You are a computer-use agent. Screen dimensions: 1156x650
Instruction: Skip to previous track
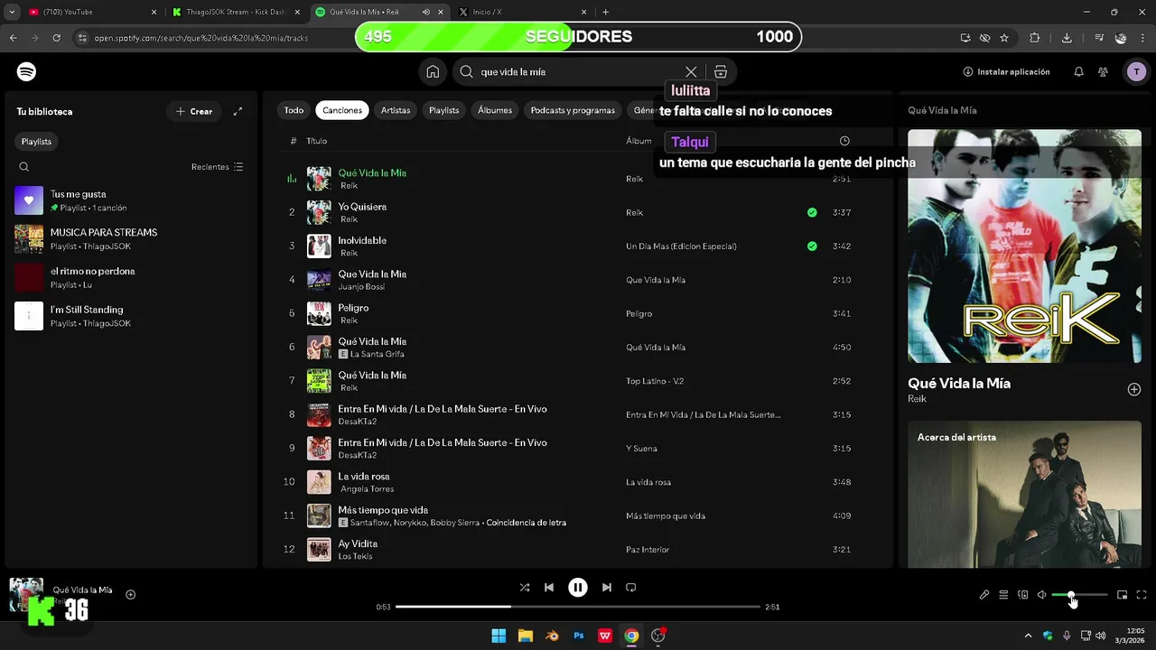click(549, 587)
